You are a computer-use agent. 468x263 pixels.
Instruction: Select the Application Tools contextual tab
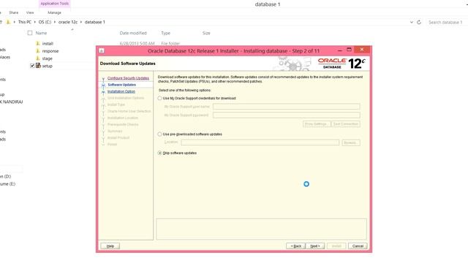coord(54,4)
